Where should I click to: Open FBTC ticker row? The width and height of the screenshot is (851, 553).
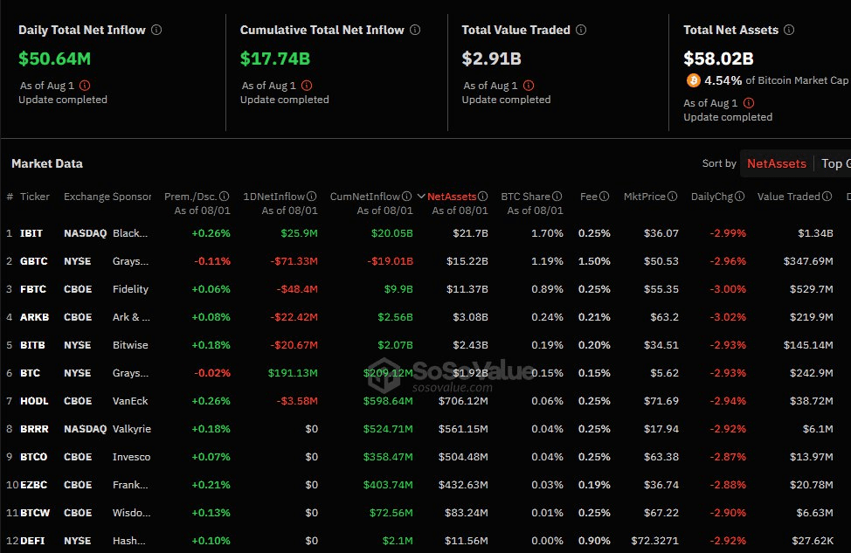tap(33, 289)
